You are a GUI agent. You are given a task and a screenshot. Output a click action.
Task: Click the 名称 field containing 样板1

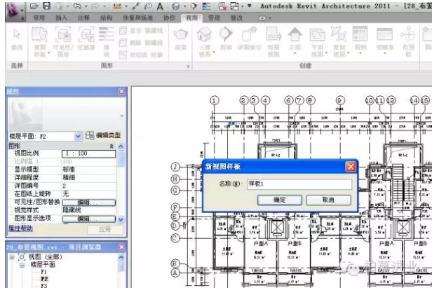[x=299, y=184]
